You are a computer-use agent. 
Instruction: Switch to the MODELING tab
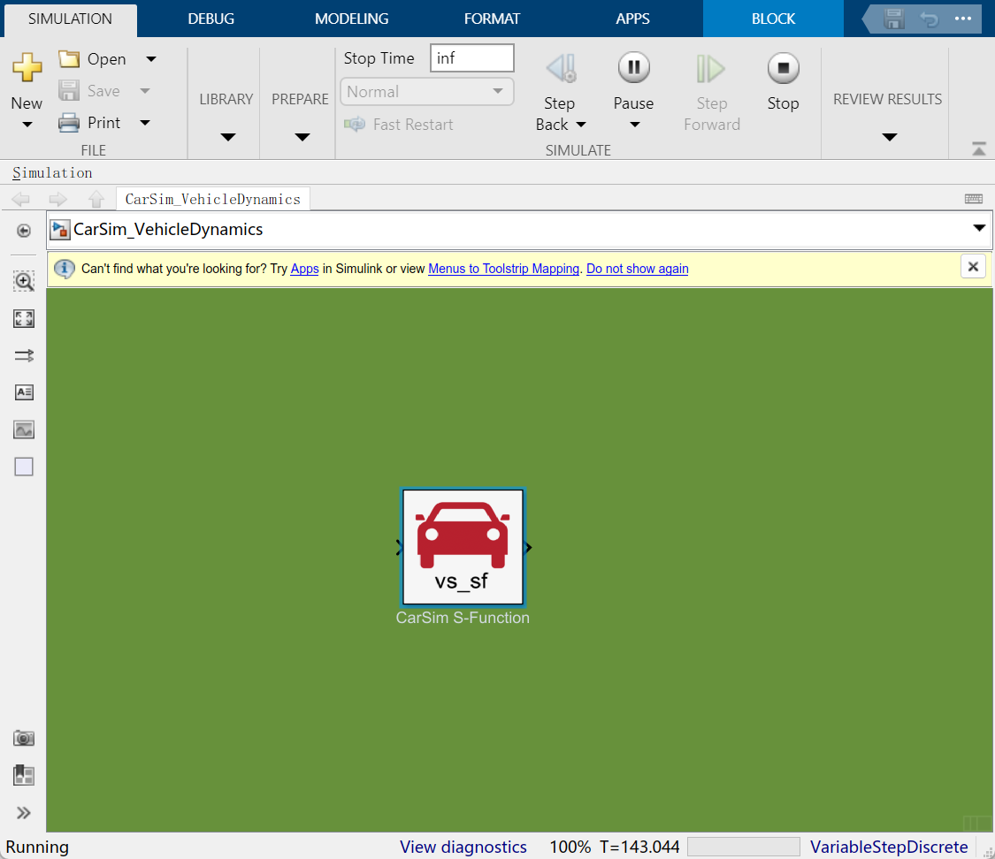tap(351, 19)
